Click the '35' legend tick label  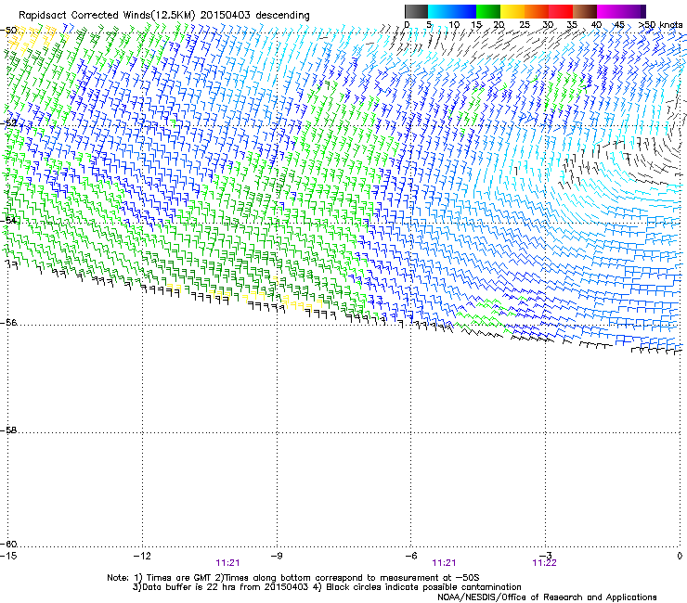[x=572, y=25]
